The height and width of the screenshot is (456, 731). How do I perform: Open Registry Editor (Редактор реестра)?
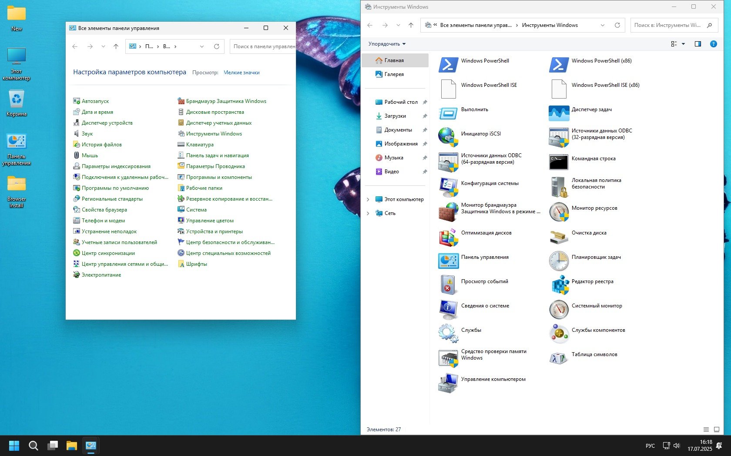(559, 285)
